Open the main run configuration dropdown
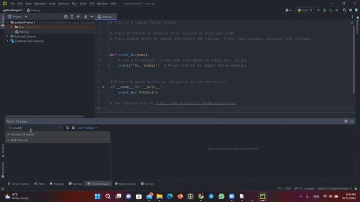The width and height of the screenshot is (360, 202). pos(305,10)
